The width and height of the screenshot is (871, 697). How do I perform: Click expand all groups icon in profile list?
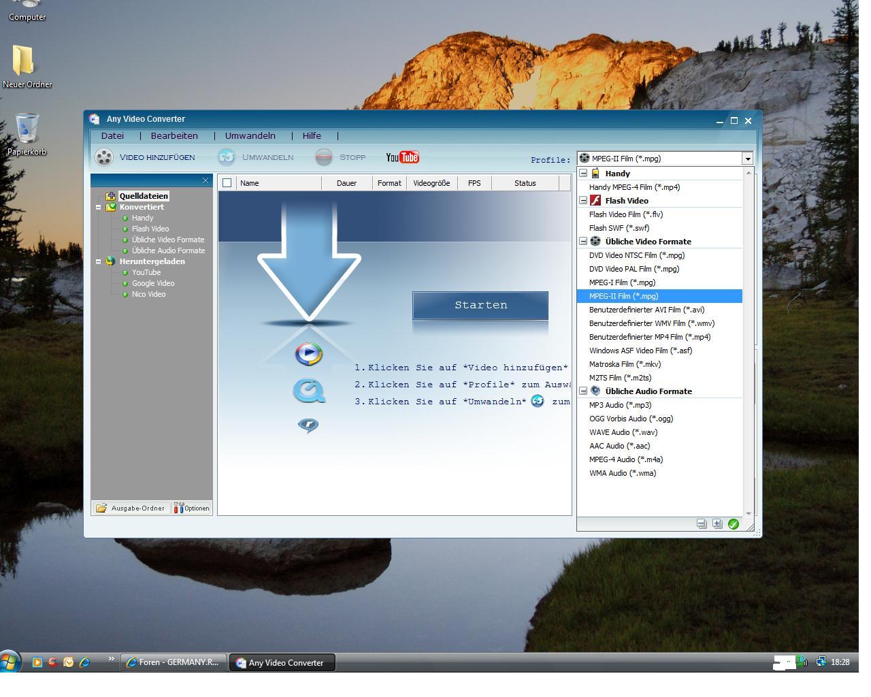717,523
